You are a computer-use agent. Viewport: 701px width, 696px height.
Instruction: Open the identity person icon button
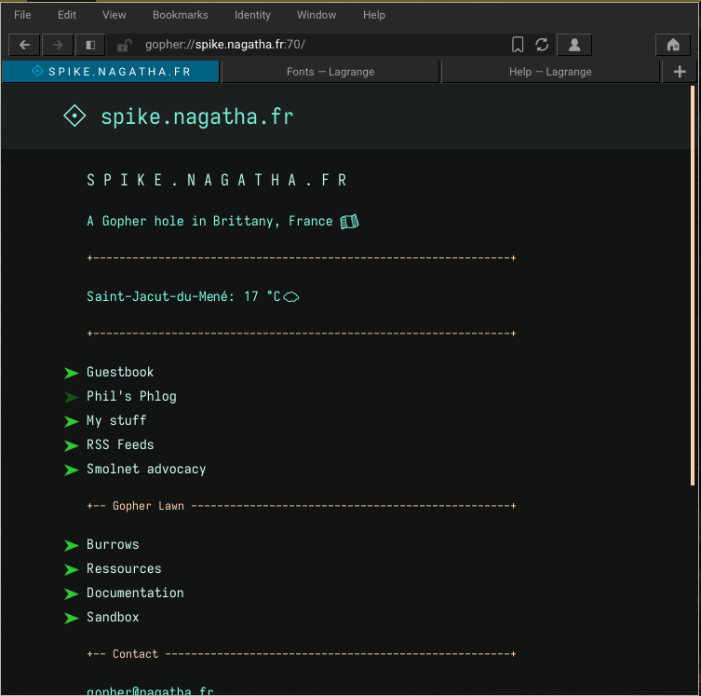click(574, 45)
